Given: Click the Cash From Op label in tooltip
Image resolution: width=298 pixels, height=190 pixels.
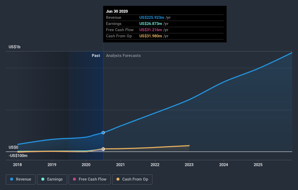Looking at the screenshot, I should tap(119, 36).
